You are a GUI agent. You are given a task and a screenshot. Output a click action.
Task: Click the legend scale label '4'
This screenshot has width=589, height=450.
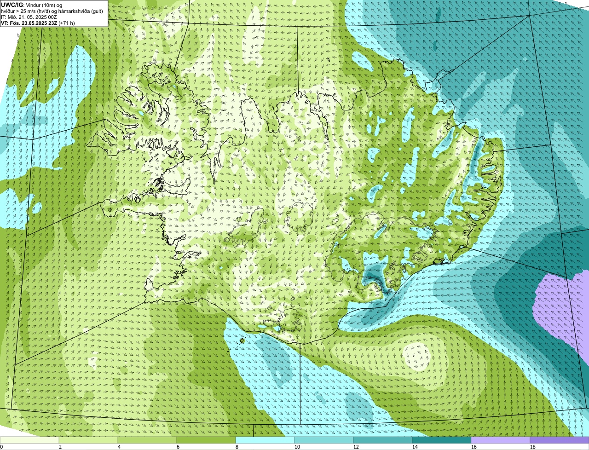119,447
